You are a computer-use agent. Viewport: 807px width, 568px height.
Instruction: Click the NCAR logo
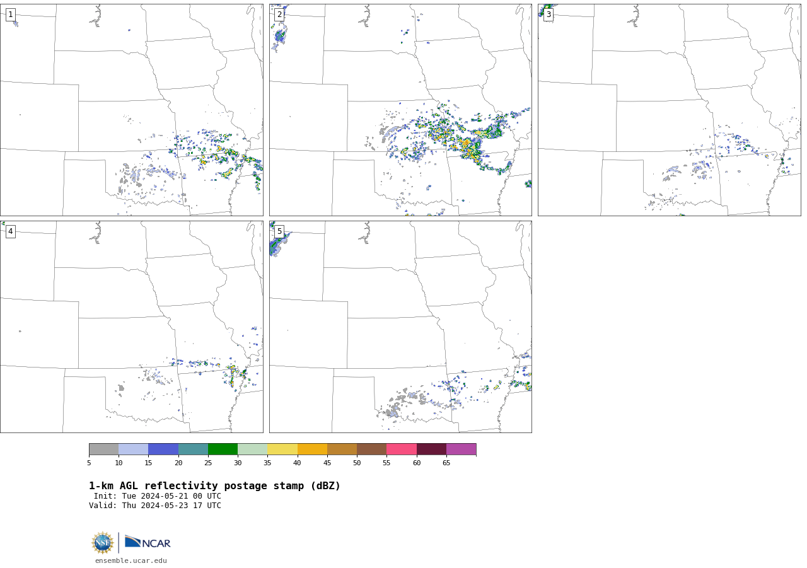[x=148, y=542]
